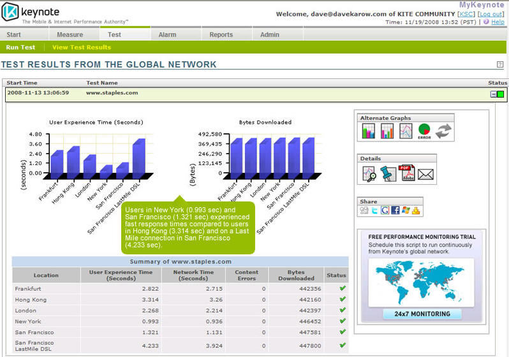Click value 4.233 in user experience column

pos(151,346)
